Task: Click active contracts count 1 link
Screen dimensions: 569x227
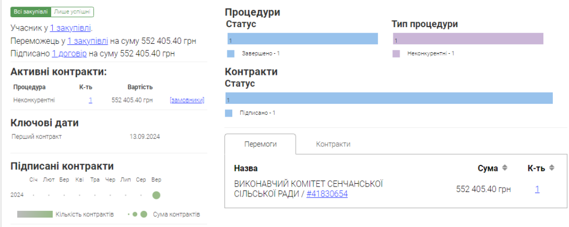Action: (90, 100)
